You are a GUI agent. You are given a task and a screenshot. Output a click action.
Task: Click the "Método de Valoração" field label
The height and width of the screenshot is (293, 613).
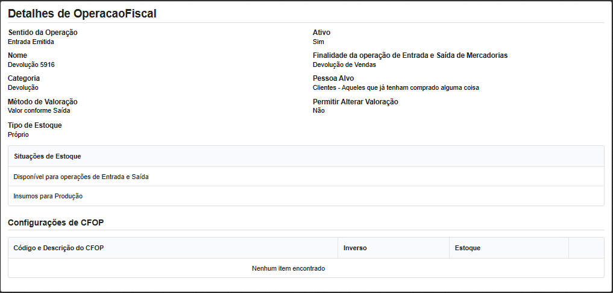pyautogui.click(x=42, y=102)
